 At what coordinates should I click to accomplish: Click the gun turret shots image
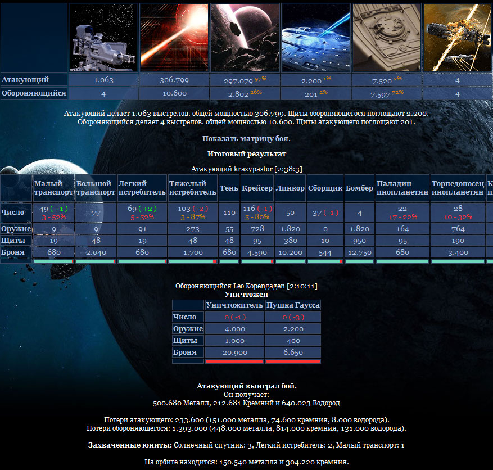pyautogui.click(x=103, y=38)
